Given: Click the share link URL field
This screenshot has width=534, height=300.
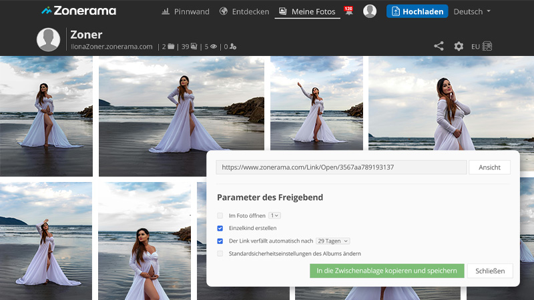Looking at the screenshot, I should tap(341, 167).
